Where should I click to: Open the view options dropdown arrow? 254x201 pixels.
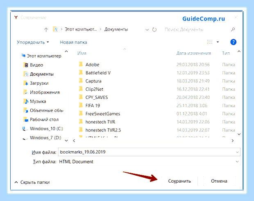(218, 42)
